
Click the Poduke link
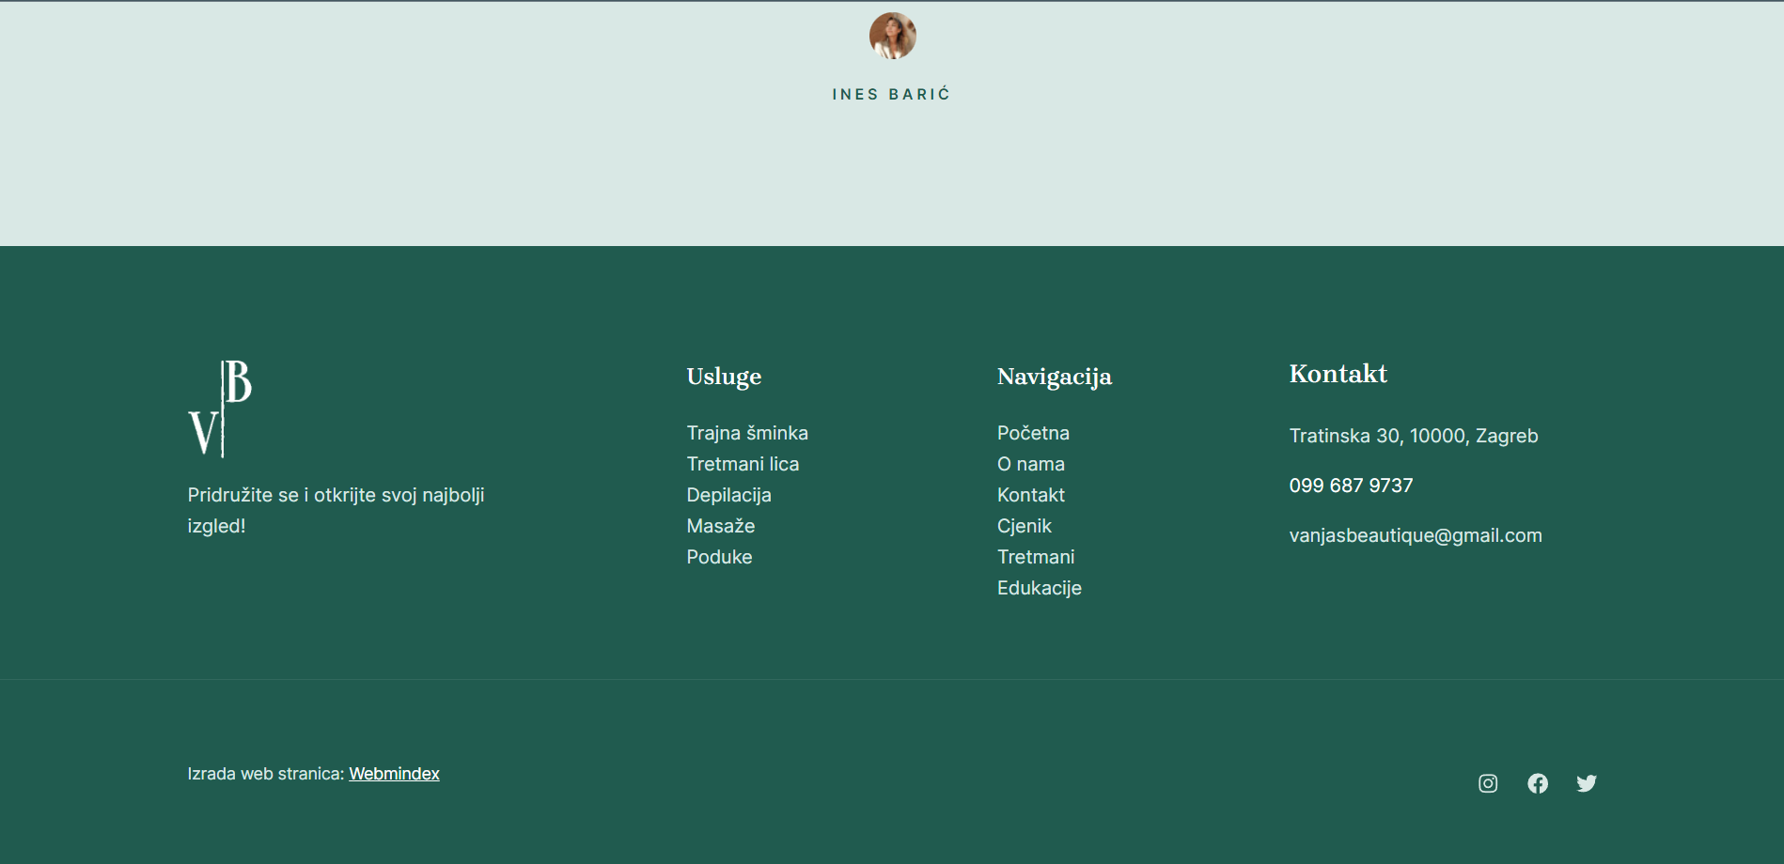[x=719, y=557]
